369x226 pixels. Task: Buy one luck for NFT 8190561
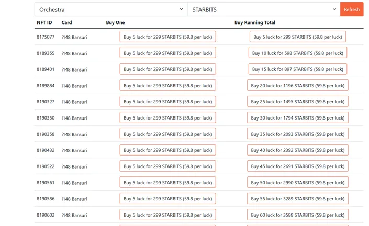click(167, 182)
